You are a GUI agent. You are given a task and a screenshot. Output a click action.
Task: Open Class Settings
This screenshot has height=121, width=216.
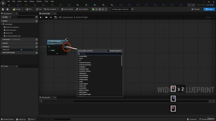[67, 9]
